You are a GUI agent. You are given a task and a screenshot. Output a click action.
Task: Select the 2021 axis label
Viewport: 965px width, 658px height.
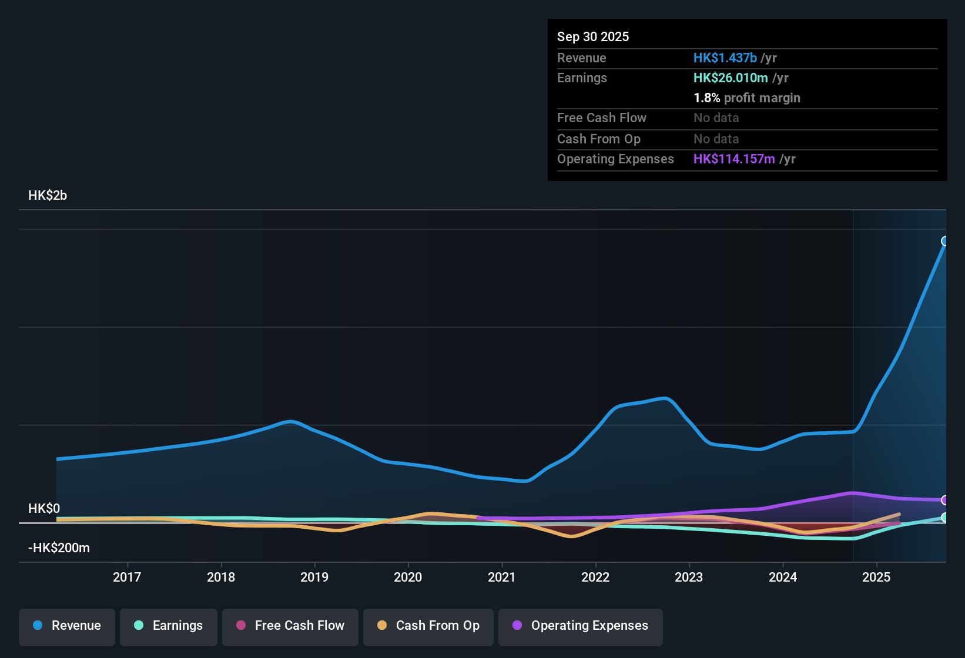(x=502, y=578)
